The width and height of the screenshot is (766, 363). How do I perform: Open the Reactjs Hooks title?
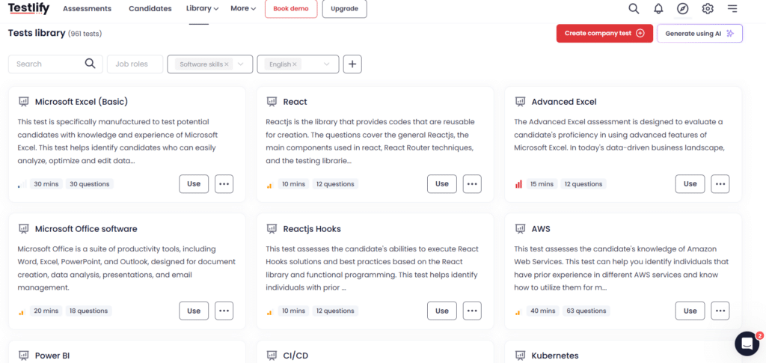pyautogui.click(x=312, y=228)
